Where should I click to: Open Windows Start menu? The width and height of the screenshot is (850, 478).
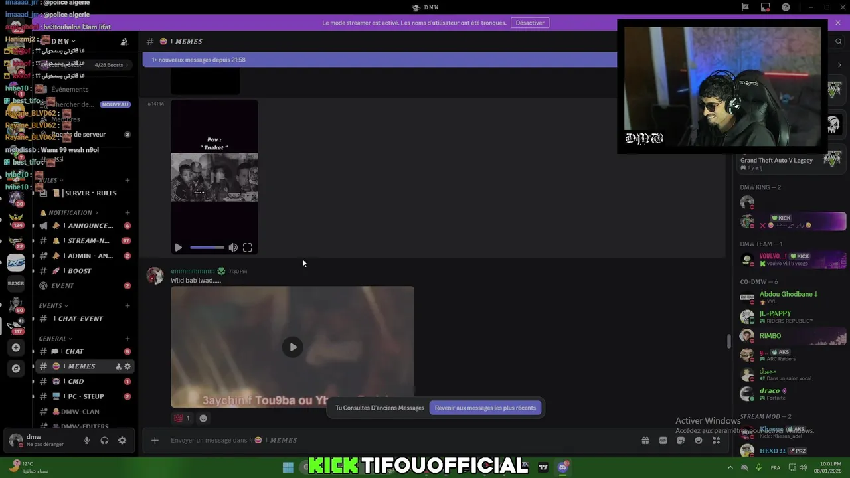click(x=288, y=467)
